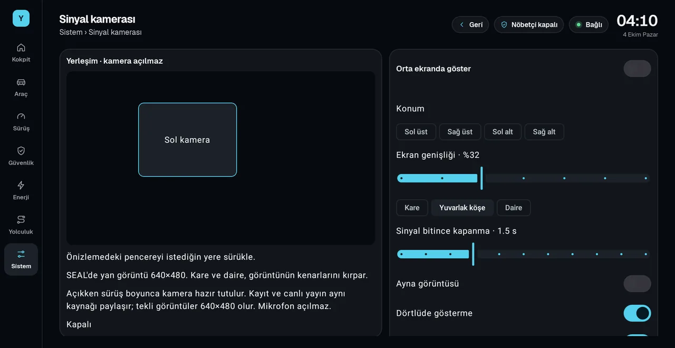The image size is (675, 348).
Task: Click the Sistem breadcrumb link
Action: pos(71,32)
